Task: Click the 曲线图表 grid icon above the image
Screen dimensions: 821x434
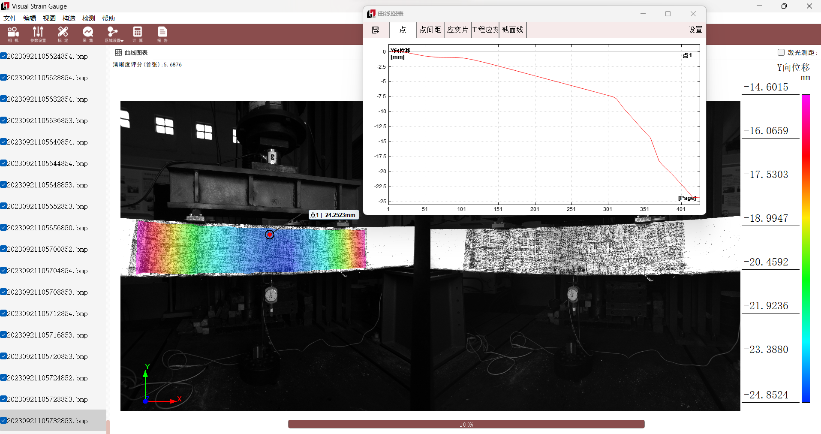Action: (x=118, y=52)
